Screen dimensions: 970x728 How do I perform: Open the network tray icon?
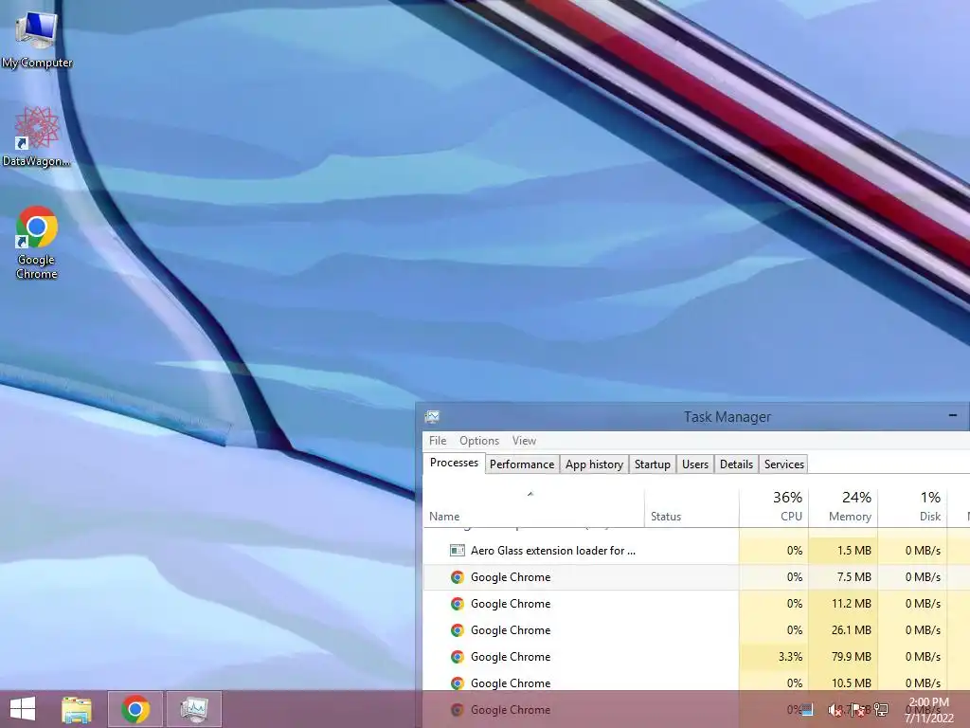tap(881, 710)
